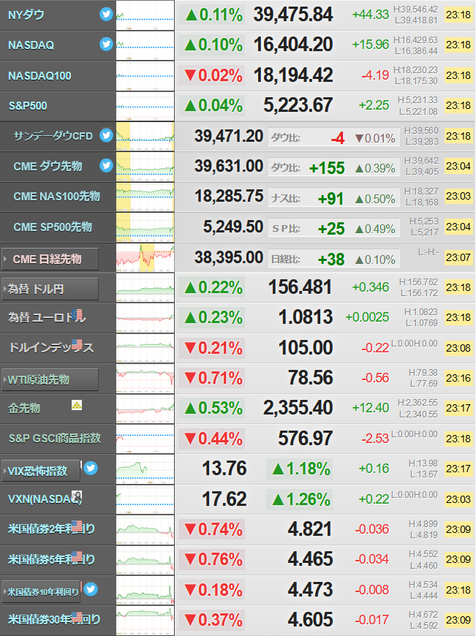Screen dimensions: 476x636
Task: Open the CME ダウ先物 mini chart
Action: [x=146, y=166]
